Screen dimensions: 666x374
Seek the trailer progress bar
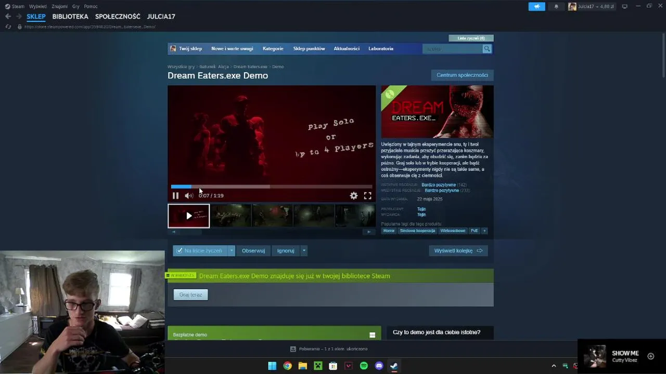[272, 186]
